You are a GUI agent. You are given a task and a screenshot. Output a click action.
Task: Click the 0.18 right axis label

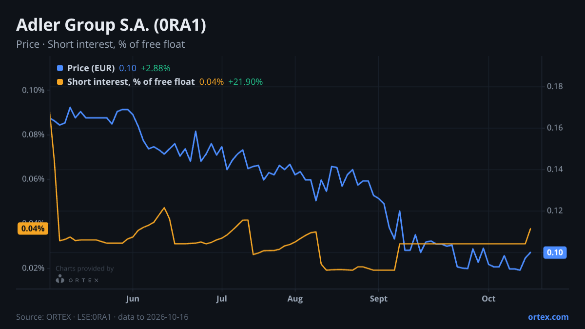[555, 87]
